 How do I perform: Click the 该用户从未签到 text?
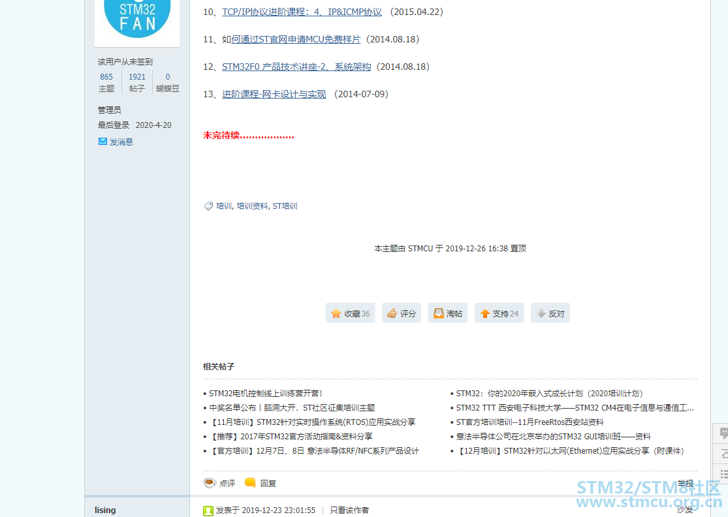125,62
